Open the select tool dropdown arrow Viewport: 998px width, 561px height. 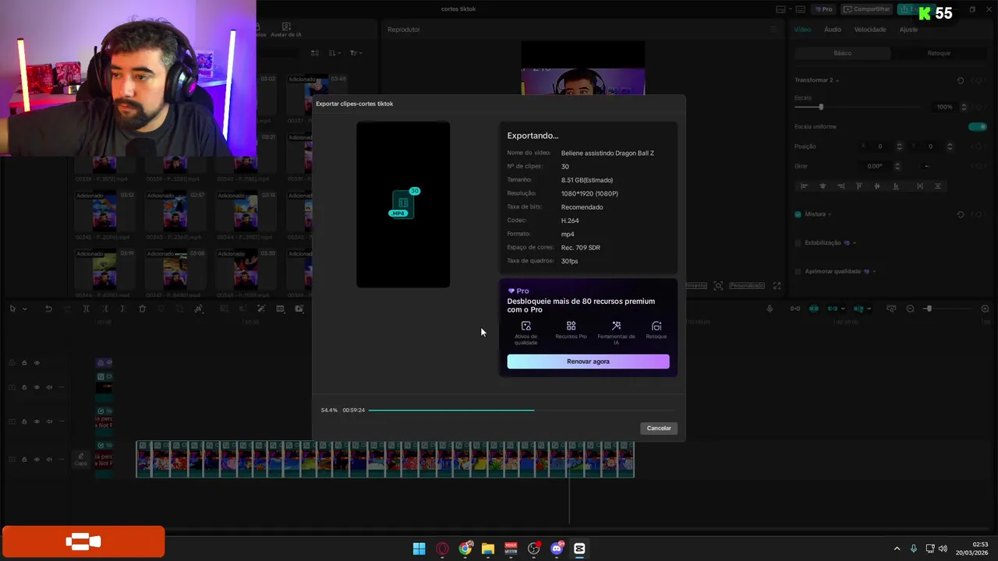(x=25, y=309)
